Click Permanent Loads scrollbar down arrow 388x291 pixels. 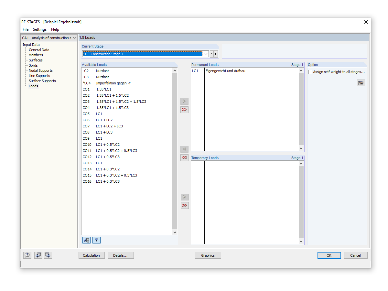coord(301,148)
